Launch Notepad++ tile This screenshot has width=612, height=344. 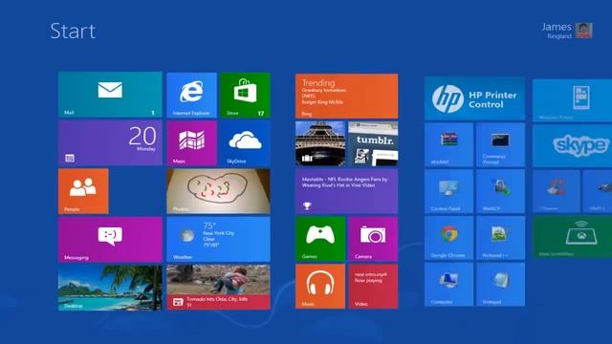[x=500, y=238]
